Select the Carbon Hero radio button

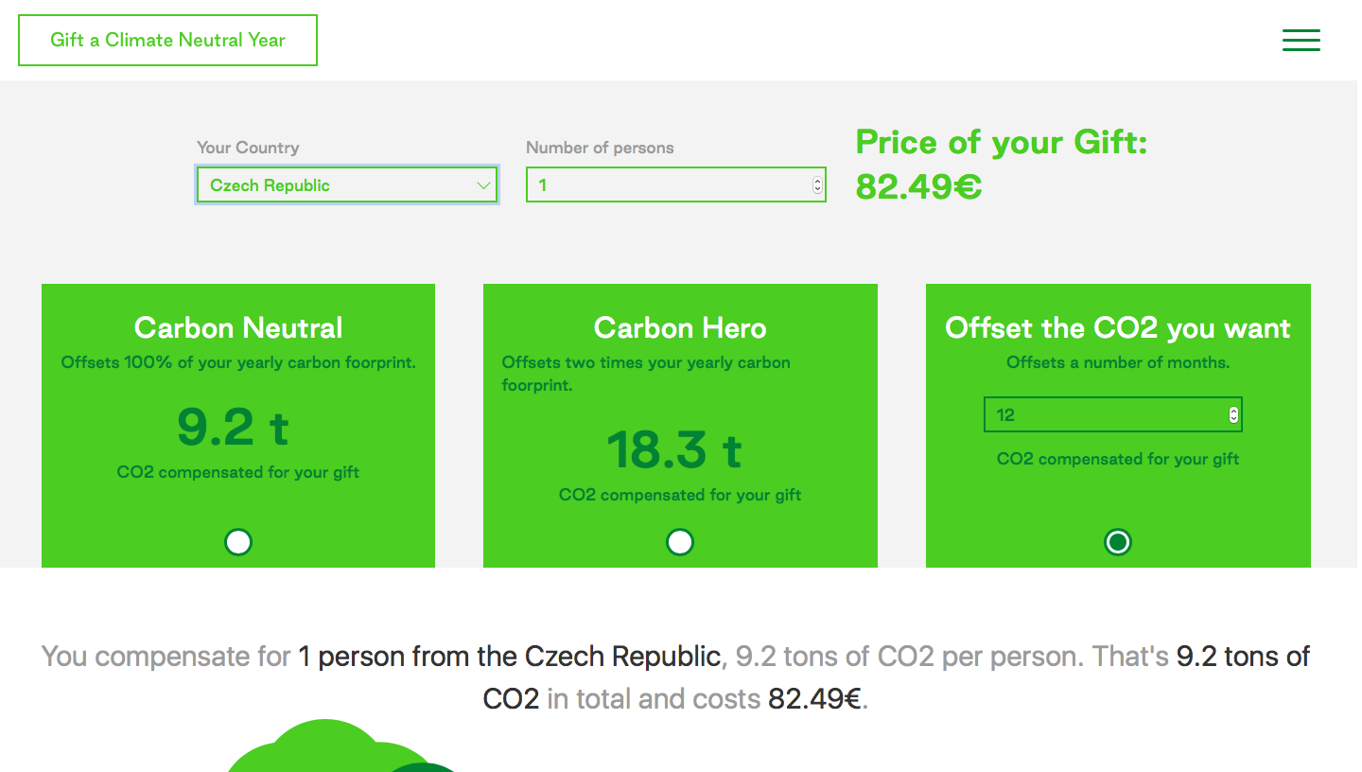[680, 542]
